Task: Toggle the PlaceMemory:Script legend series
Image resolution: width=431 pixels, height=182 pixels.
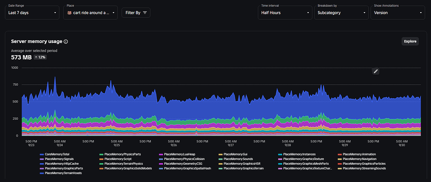Action: click(x=115, y=159)
